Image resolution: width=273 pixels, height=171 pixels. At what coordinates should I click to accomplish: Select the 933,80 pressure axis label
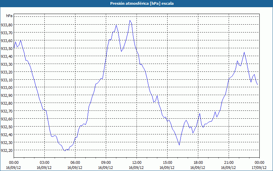pyautogui.click(x=6, y=25)
